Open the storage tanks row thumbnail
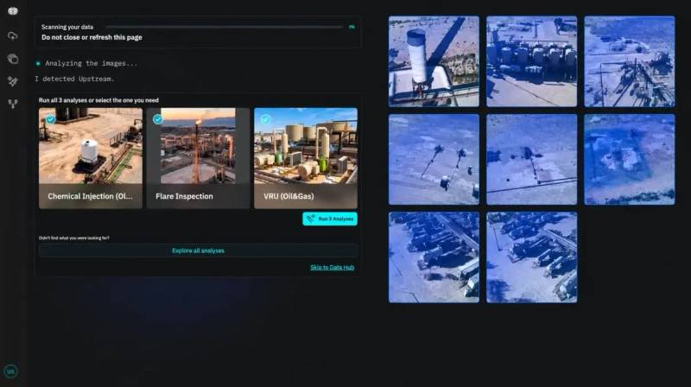Viewport: 691px width, 387px height. point(531,61)
